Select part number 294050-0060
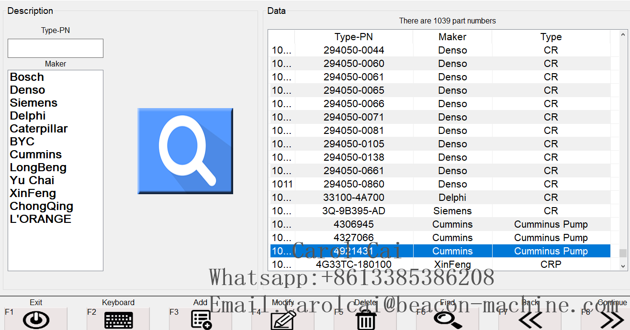 tap(440, 64)
